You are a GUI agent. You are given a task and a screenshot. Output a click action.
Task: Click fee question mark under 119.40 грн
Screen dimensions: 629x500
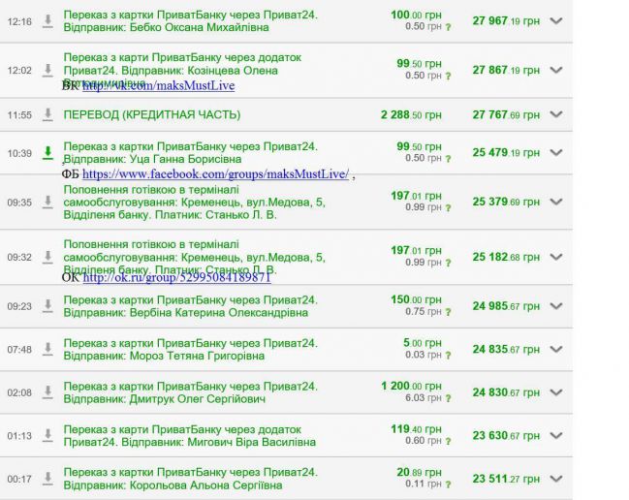447,442
